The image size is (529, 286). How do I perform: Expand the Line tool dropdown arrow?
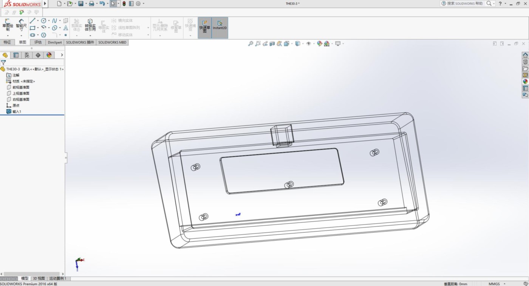click(38, 21)
